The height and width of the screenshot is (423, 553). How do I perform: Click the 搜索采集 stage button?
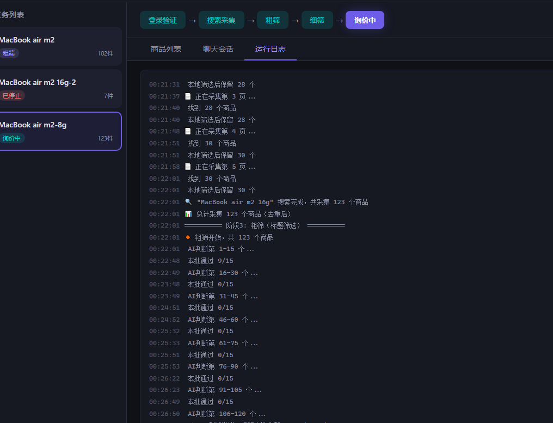(x=221, y=20)
